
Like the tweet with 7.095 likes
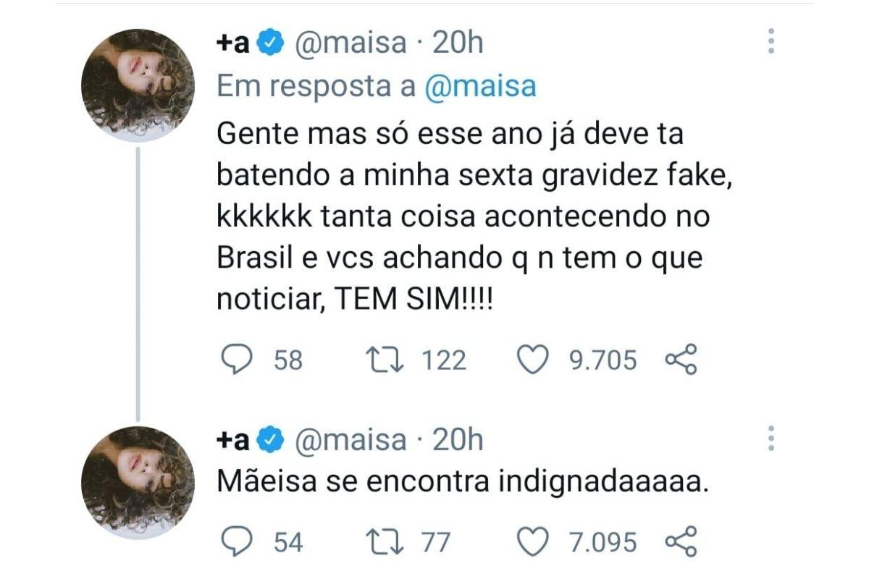pos(534,541)
